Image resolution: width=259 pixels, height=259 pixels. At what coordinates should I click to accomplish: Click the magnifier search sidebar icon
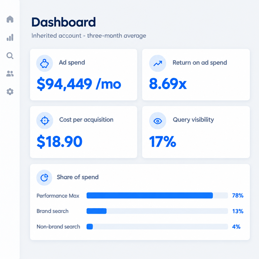(10, 56)
